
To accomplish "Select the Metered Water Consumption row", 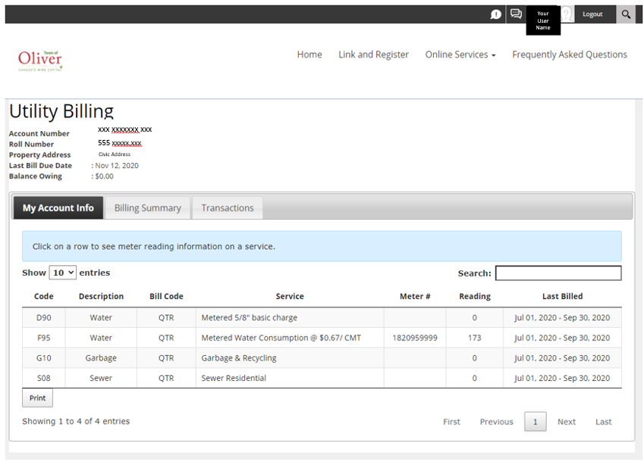I will click(x=281, y=338).
